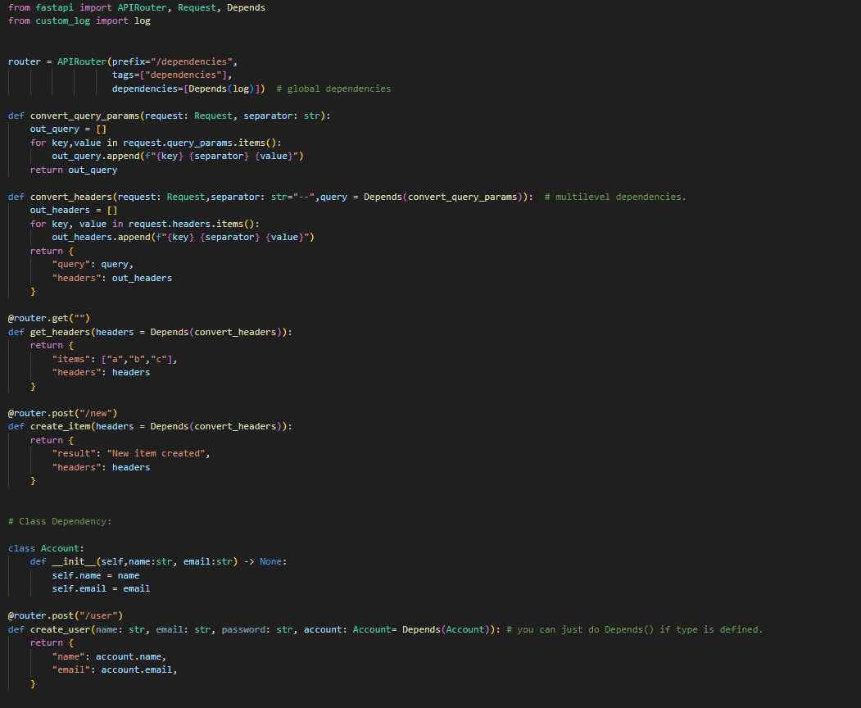861x708 pixels.
Task: Click the '"items": ["a","b","c"]' entry
Action: pos(112,359)
